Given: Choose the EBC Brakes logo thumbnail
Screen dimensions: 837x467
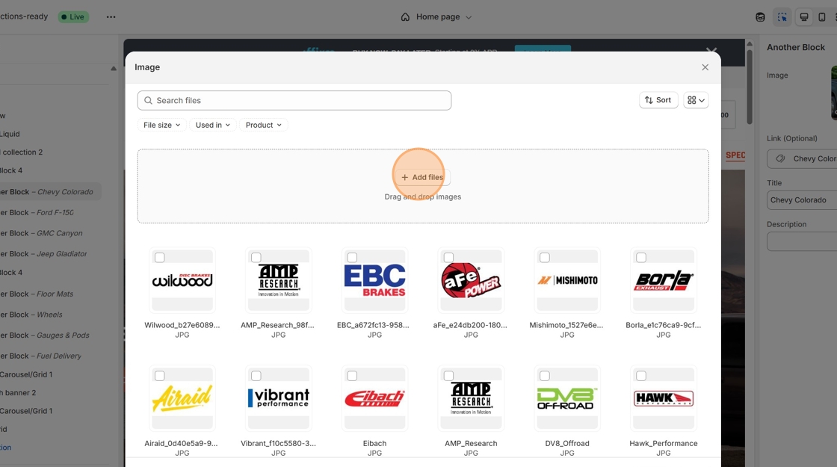Looking at the screenshot, I should point(374,280).
